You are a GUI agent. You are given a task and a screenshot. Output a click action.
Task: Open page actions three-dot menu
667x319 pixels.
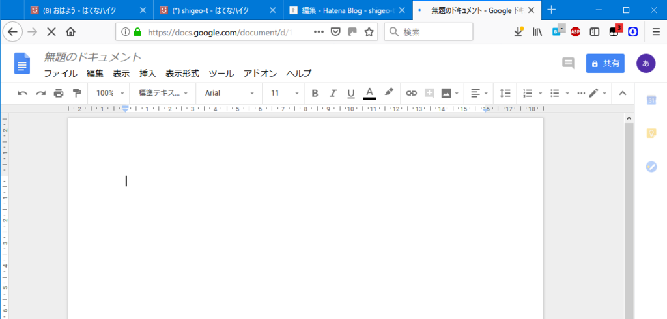coord(319,31)
